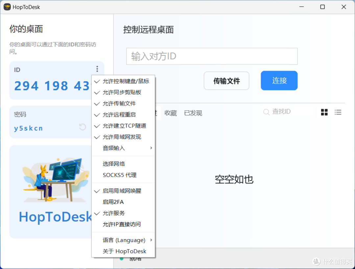This screenshot has height=269, width=355.
Task: Toggle 允许服务 option
Action: click(123, 213)
